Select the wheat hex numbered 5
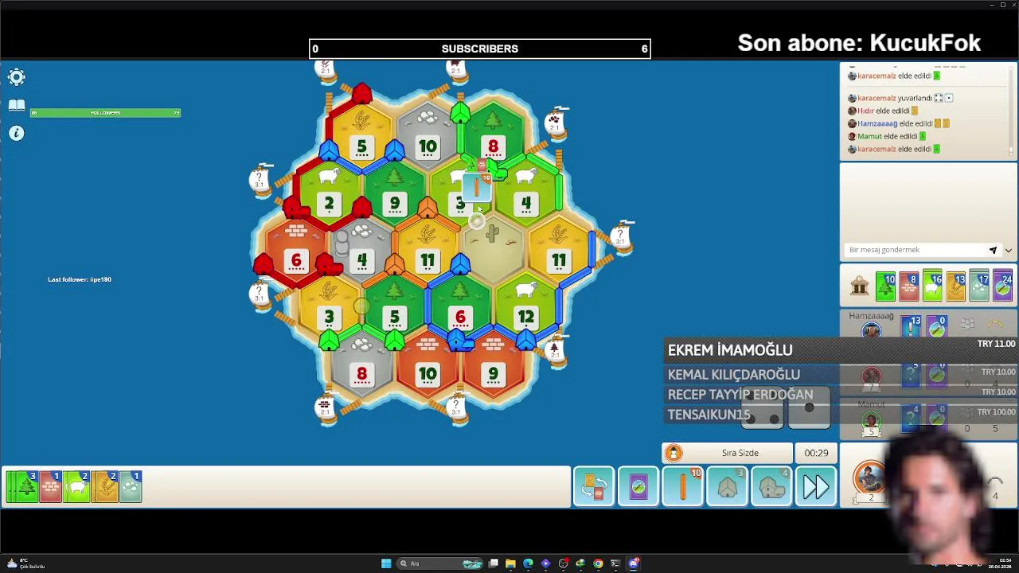 [361, 137]
